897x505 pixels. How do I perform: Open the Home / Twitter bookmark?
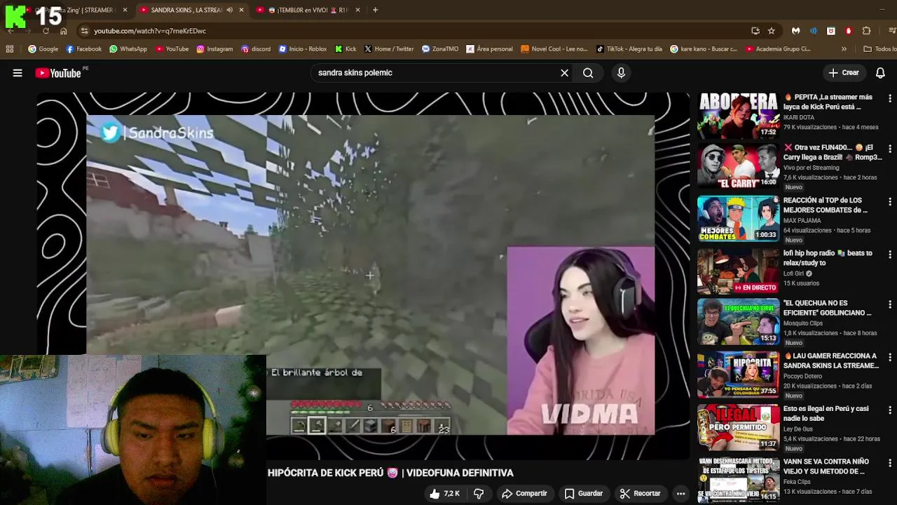pos(389,49)
